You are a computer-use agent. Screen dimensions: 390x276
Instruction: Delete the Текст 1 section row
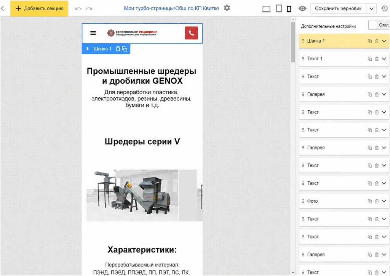click(377, 59)
